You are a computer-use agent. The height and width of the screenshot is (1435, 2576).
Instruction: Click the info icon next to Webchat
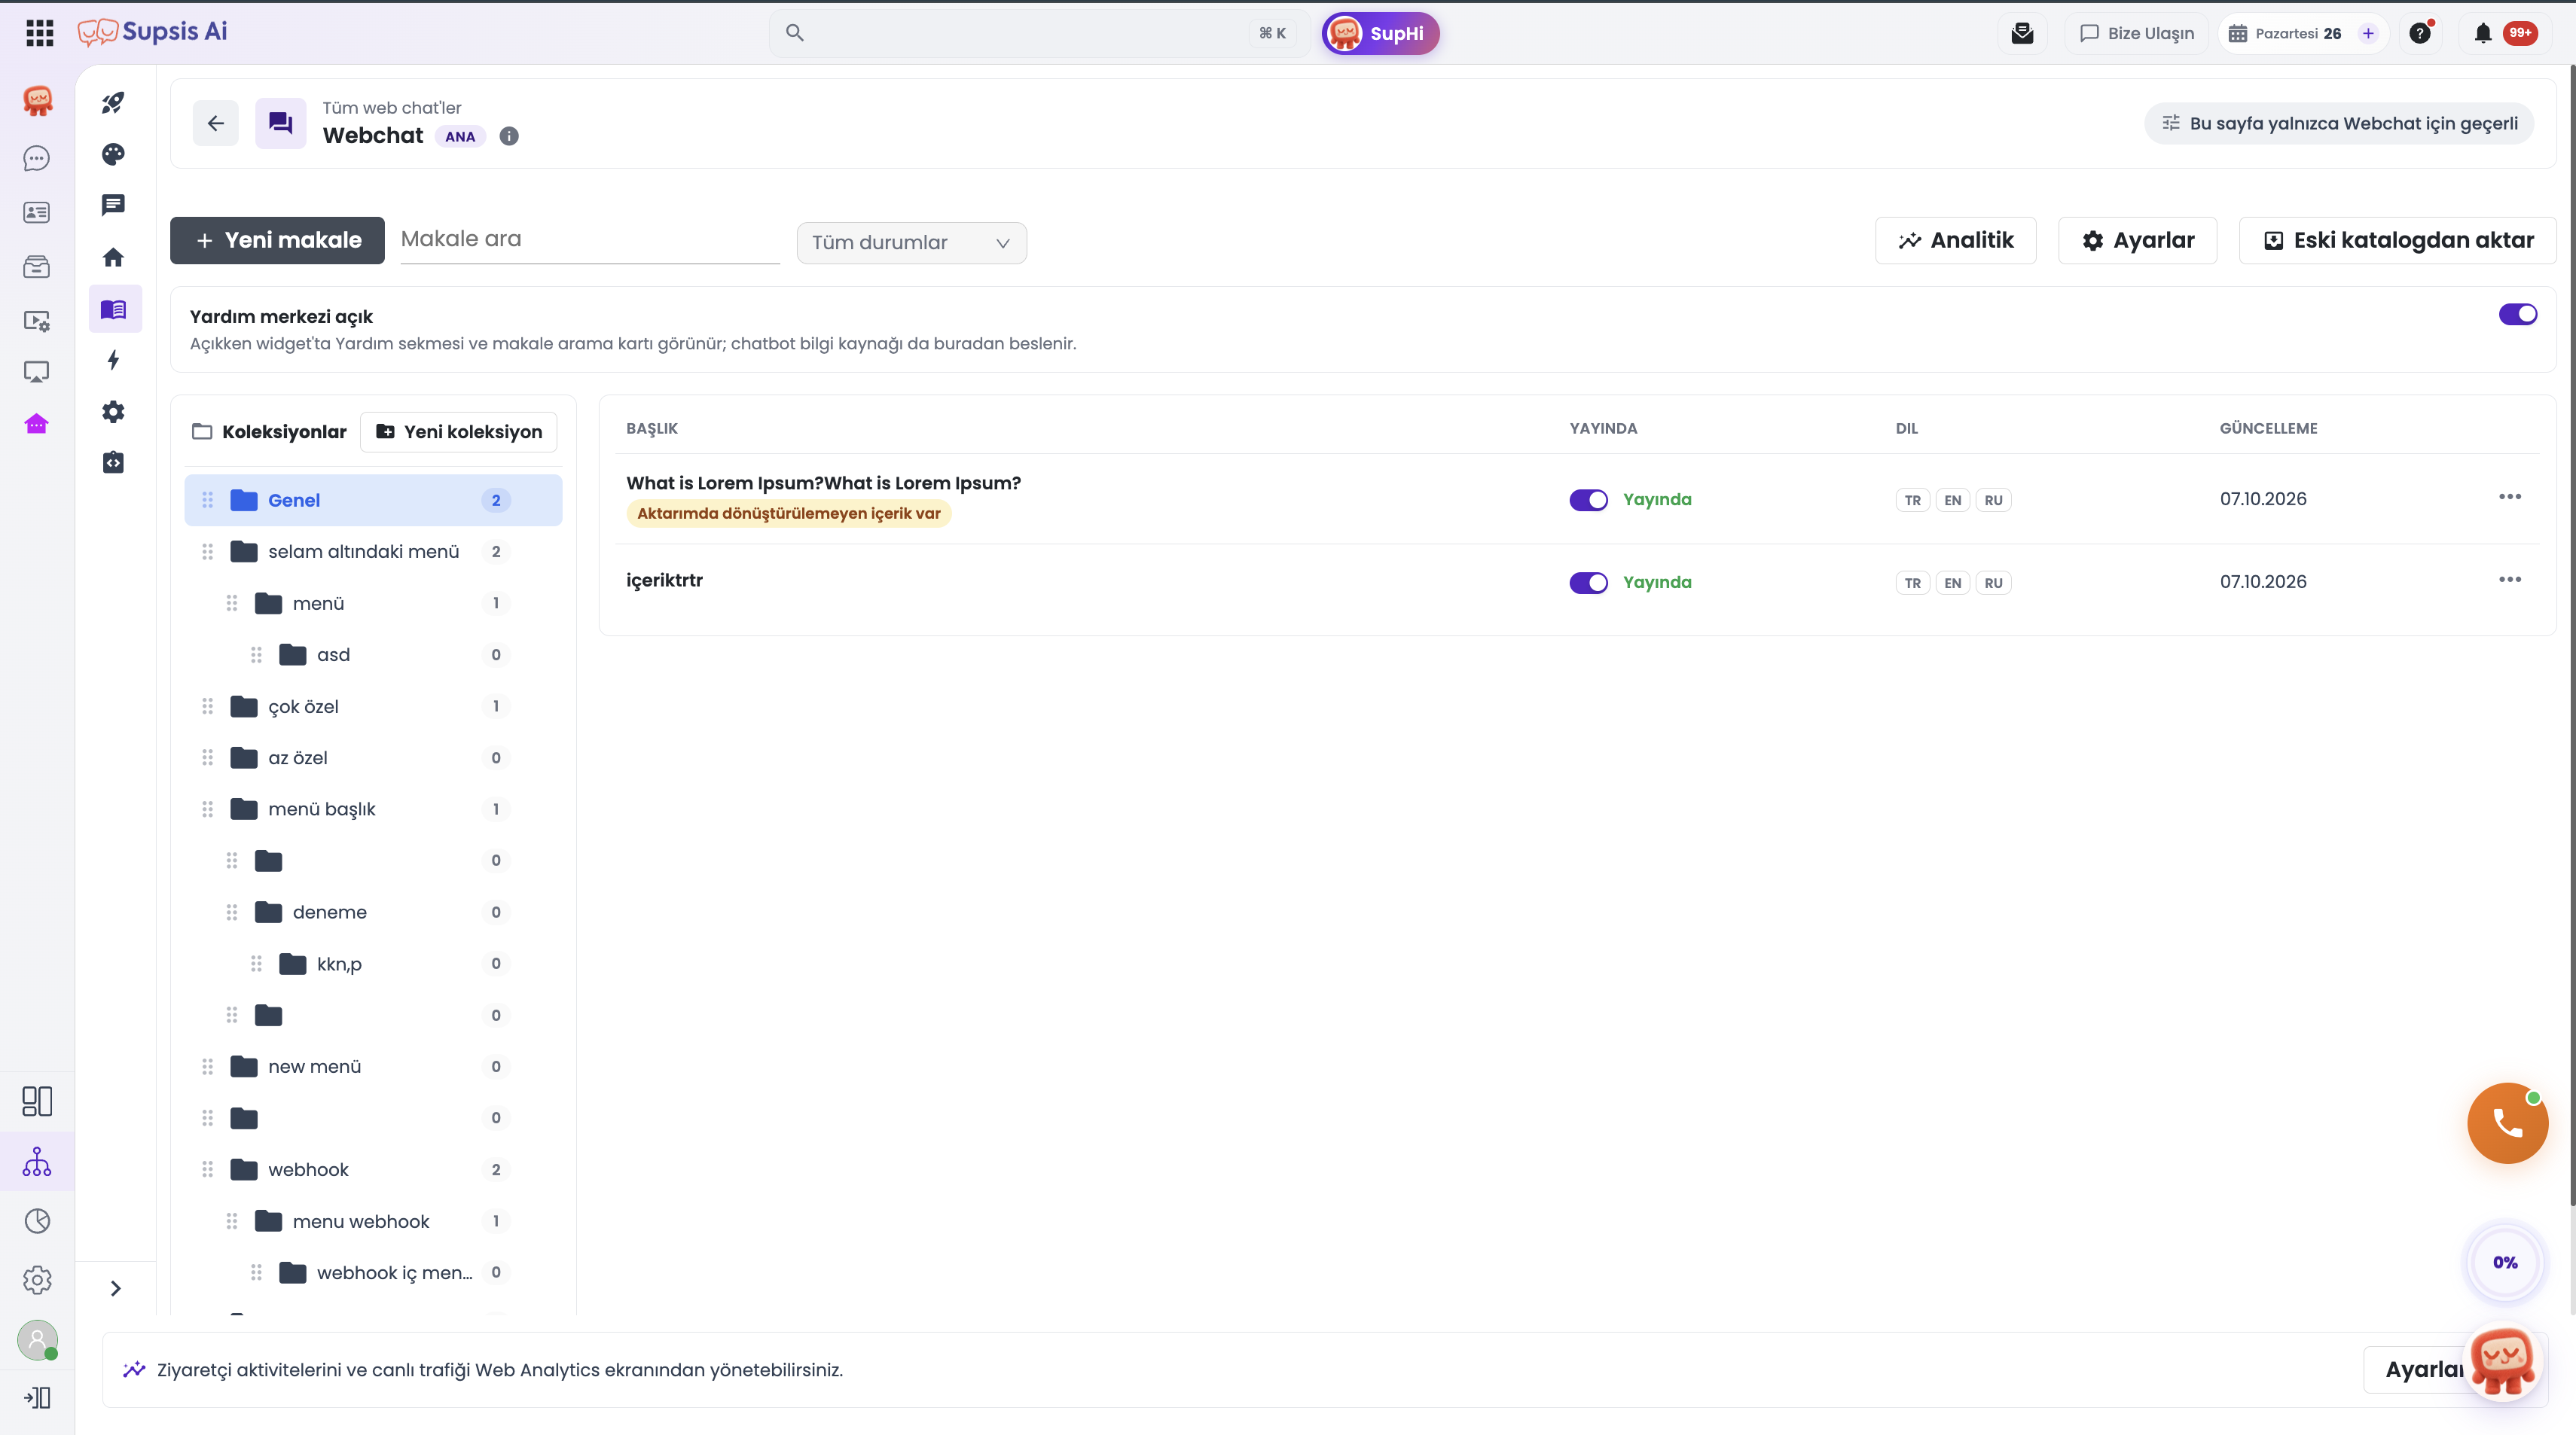509,136
